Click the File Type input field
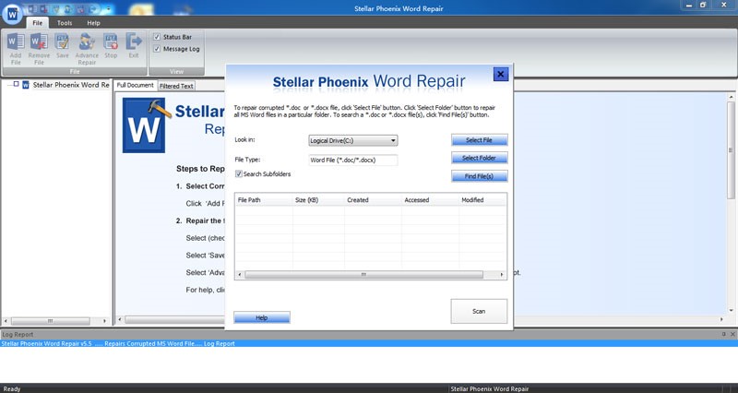 coord(353,160)
